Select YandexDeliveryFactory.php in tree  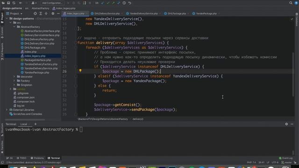tap(41, 64)
